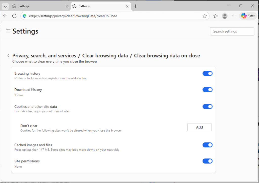This screenshot has width=259, height=183.
Task: Open the Copilot Chat sidebar
Action: tap(248, 16)
